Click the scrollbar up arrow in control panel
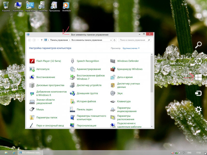The height and width of the screenshot is (155, 207). tap(152, 55)
